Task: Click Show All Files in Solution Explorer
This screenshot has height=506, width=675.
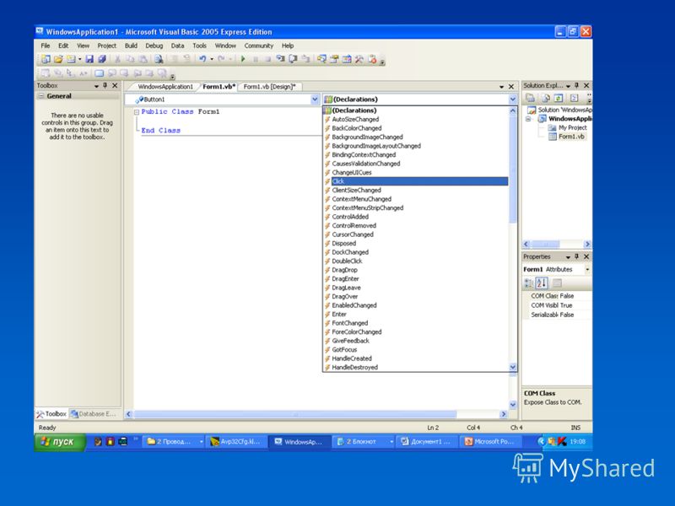Action: [545, 98]
